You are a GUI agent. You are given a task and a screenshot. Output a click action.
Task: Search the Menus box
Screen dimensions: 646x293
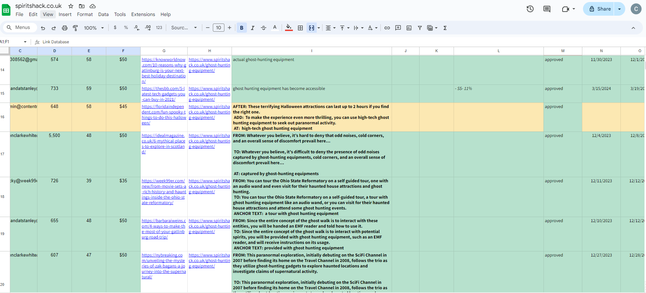(x=20, y=28)
